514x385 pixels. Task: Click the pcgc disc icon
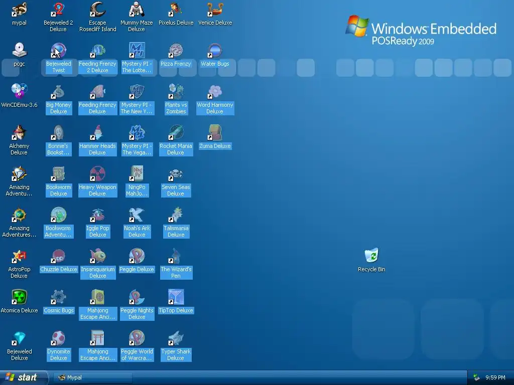pyautogui.click(x=19, y=50)
